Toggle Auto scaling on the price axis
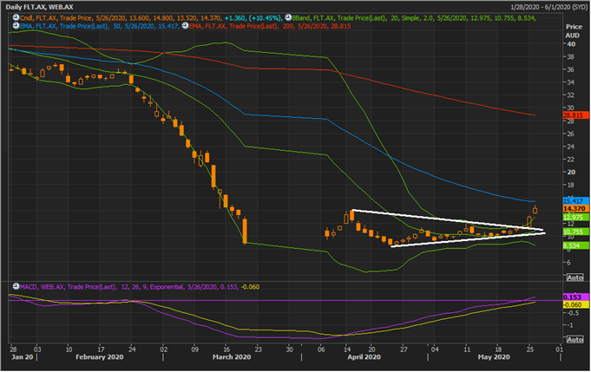 coord(575,277)
